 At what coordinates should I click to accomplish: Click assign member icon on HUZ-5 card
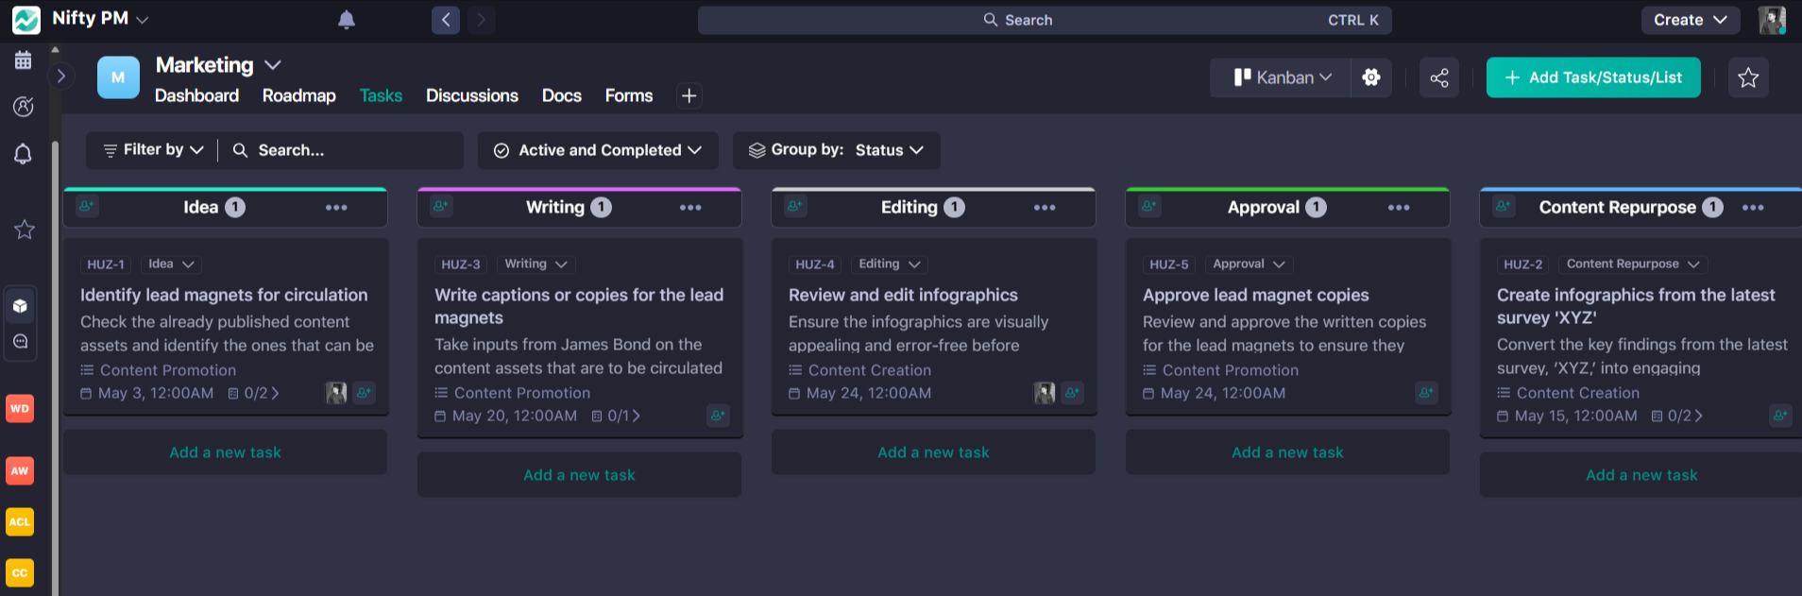click(x=1425, y=392)
